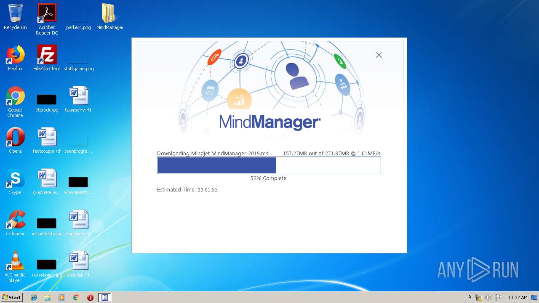Select includeanti.jpg file on desktop
This screenshot has width=539, height=303.
point(47,226)
